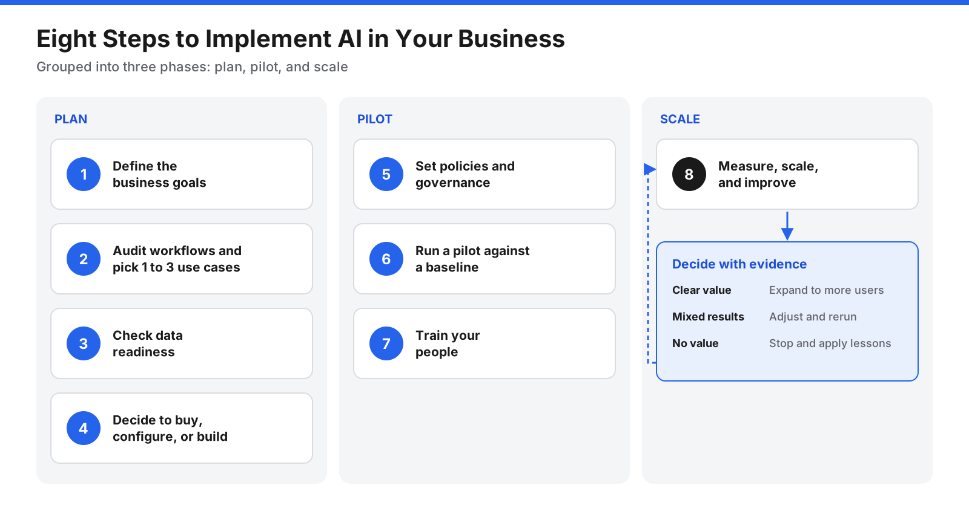Click the number 3 step circle
The width and height of the screenshot is (969, 520).
[84, 343]
